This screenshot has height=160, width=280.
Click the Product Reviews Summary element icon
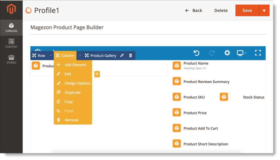177,81
